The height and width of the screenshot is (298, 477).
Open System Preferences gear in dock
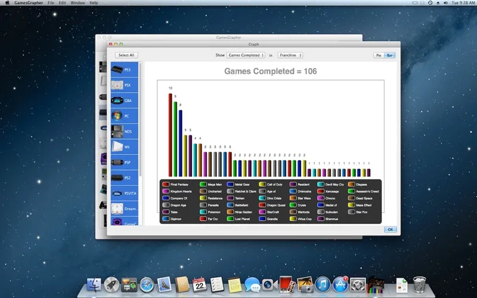[358, 285]
